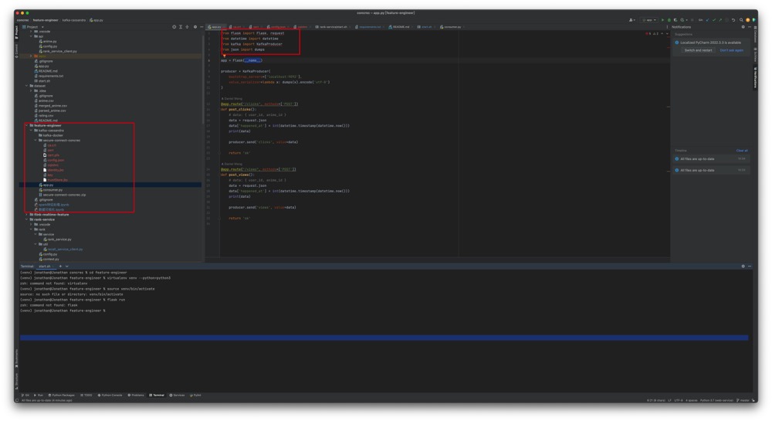Click the Git push arrow icon
772x421 pixels.
pyautogui.click(x=720, y=20)
